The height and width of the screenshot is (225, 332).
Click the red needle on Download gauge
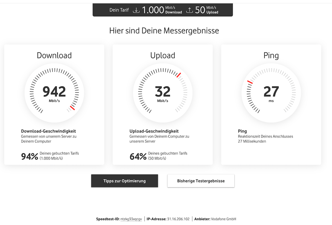[x=72, y=108]
